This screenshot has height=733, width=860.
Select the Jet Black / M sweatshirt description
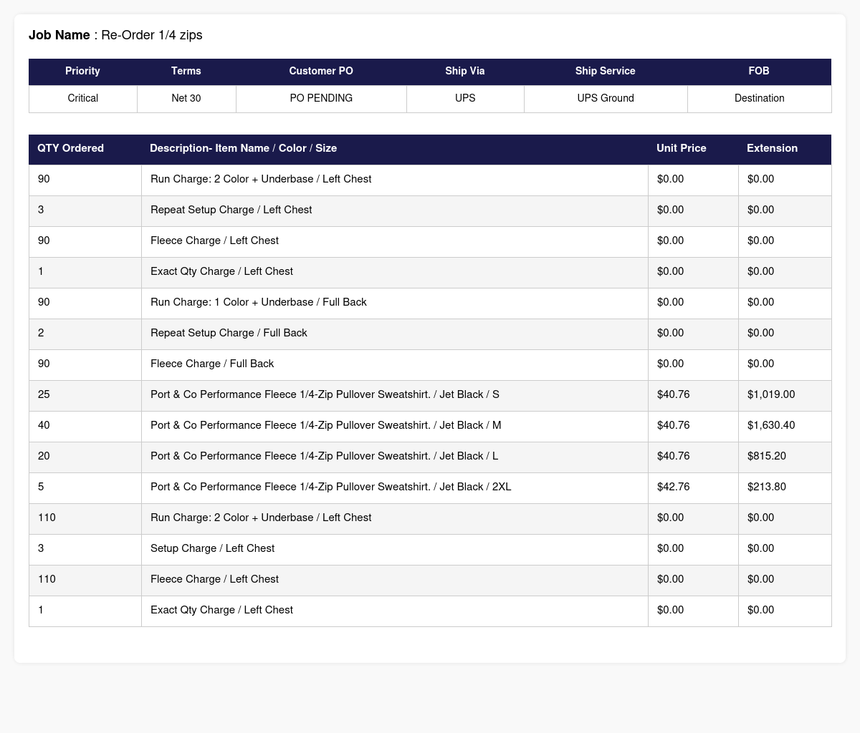click(x=326, y=425)
